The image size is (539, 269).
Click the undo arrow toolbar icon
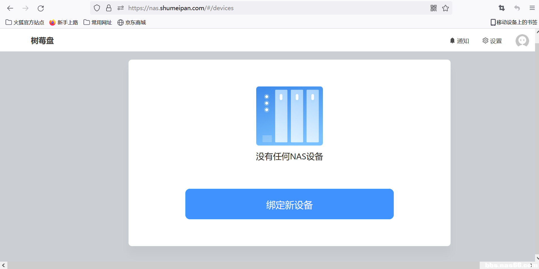pyautogui.click(x=517, y=8)
